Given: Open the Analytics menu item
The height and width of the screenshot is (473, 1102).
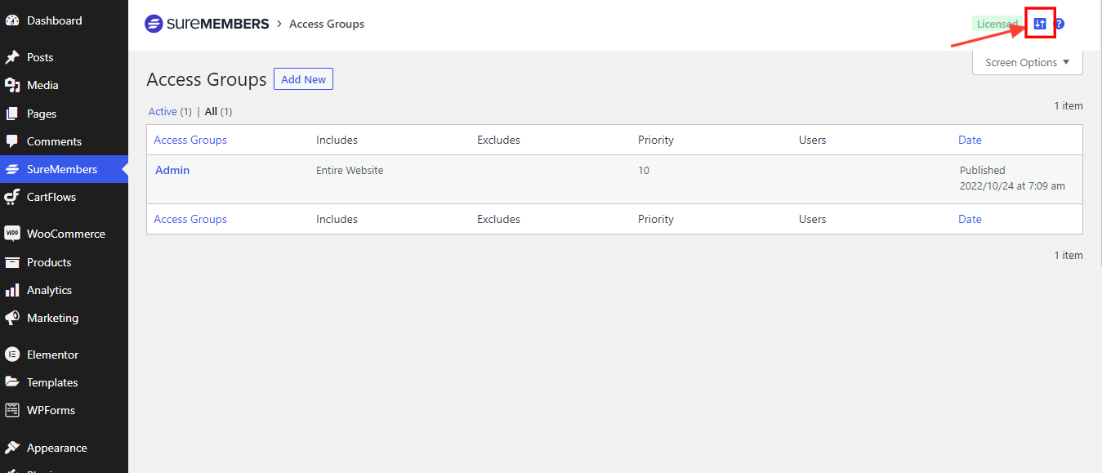Looking at the screenshot, I should pos(49,290).
